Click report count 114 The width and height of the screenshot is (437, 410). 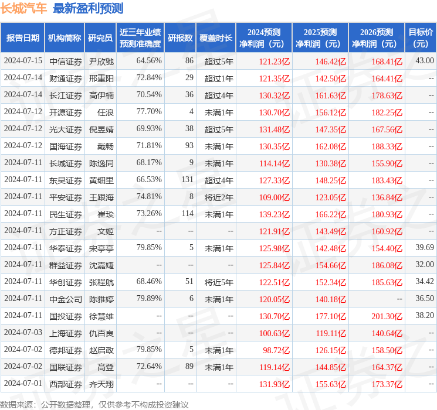(x=187, y=213)
